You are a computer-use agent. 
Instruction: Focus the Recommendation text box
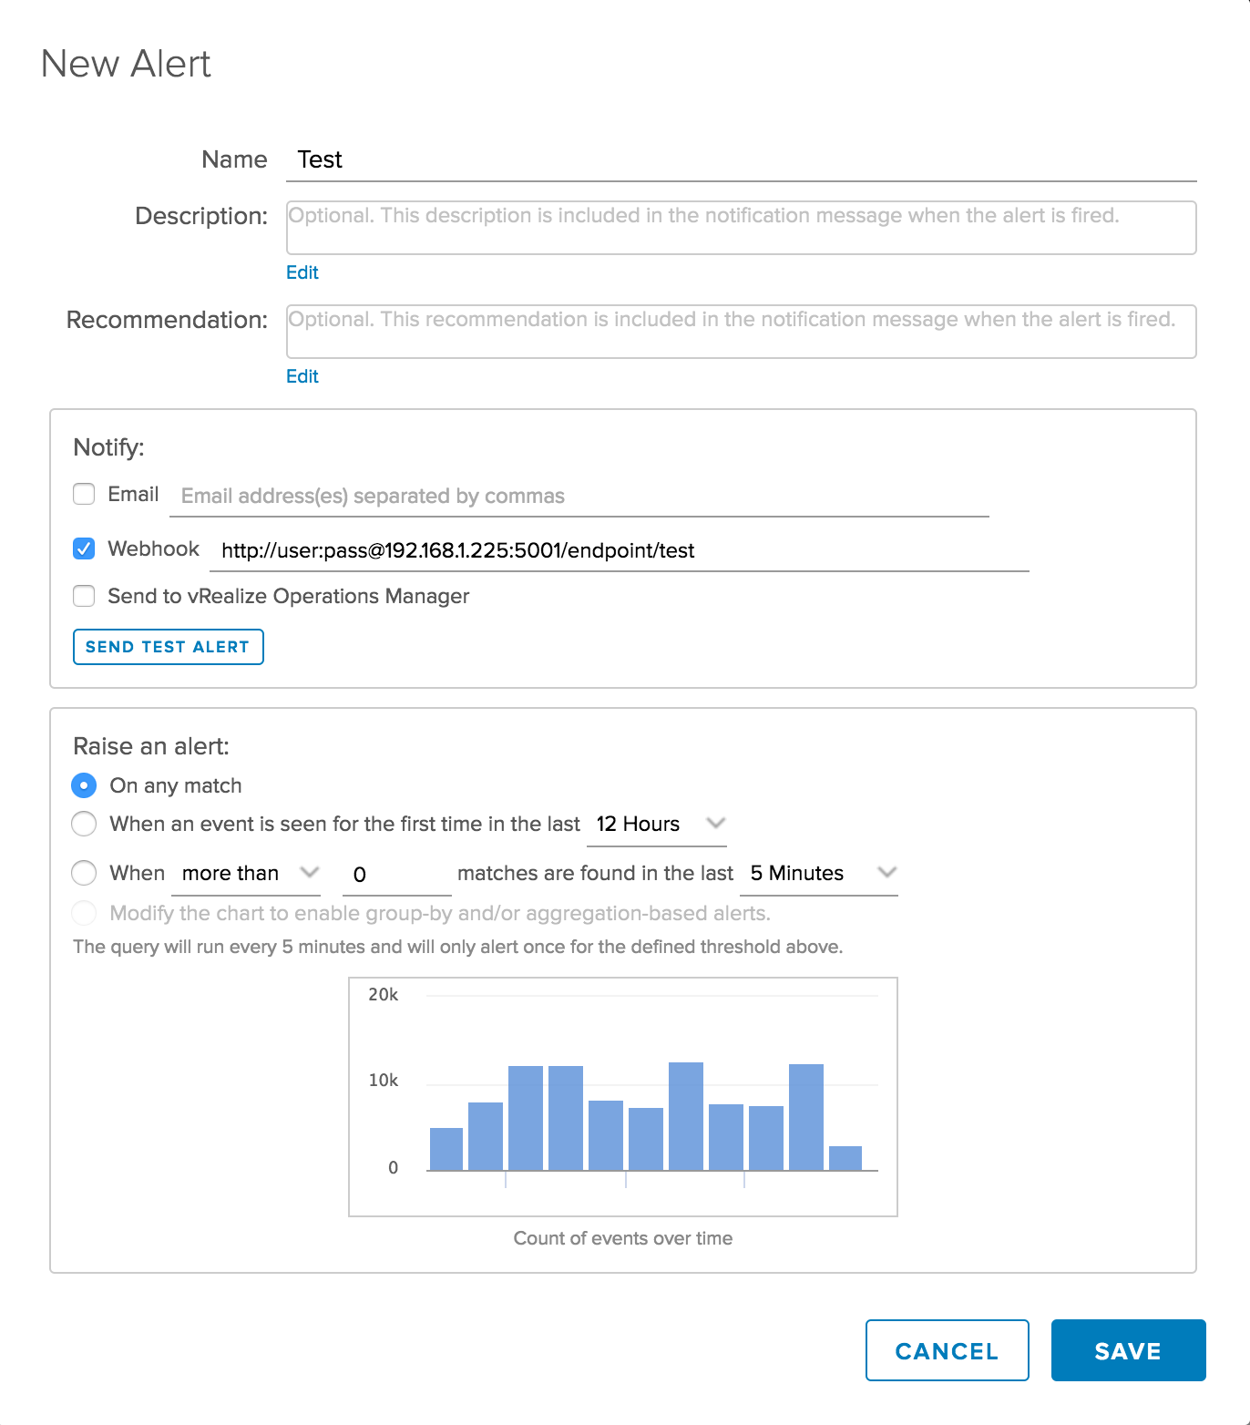740,332
